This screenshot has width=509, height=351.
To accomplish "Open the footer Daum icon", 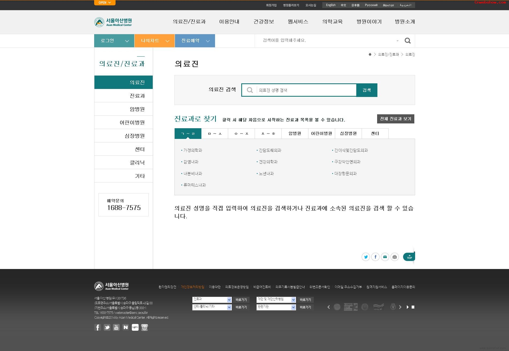I will (135, 327).
